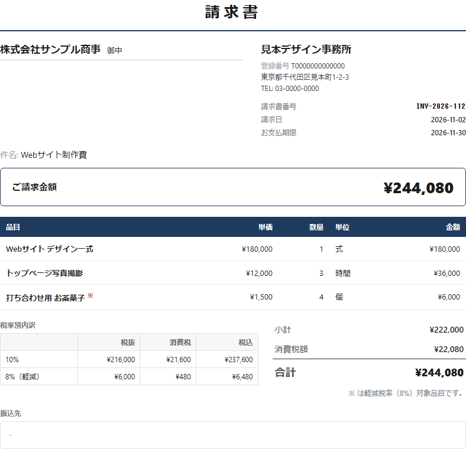Click billed amount ¥244,080 in the bordered box
Screen dimensions: 466x449
(x=419, y=188)
